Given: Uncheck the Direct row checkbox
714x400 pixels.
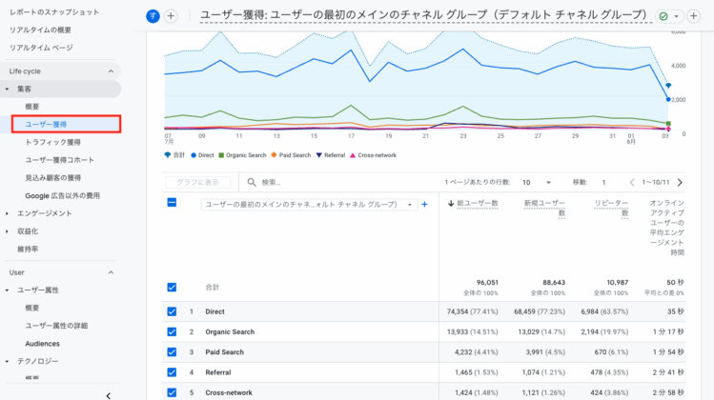Looking at the screenshot, I should click(x=172, y=311).
